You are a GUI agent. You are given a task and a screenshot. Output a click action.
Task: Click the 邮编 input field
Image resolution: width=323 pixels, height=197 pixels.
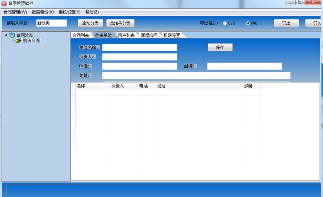(245, 66)
